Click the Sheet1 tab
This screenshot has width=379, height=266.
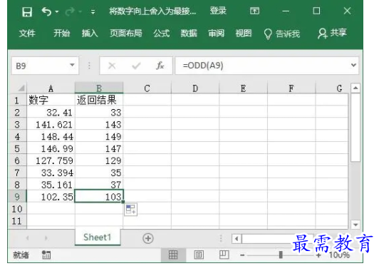[98, 237]
